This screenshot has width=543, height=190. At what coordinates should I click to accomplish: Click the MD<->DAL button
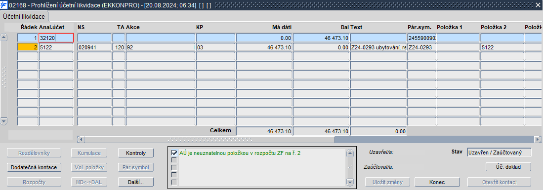(x=89, y=182)
